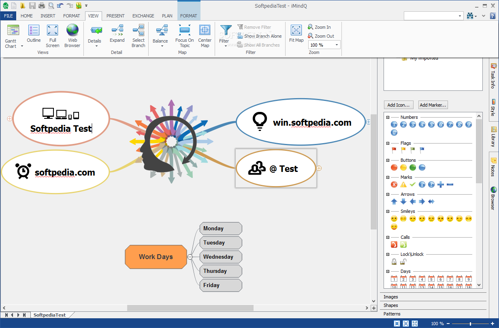Open the 100 % zoom dropdown
The image size is (499, 328).
(337, 45)
